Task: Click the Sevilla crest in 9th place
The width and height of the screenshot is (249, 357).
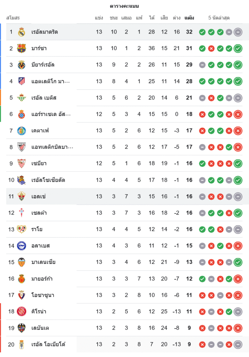Action: [x=21, y=163]
